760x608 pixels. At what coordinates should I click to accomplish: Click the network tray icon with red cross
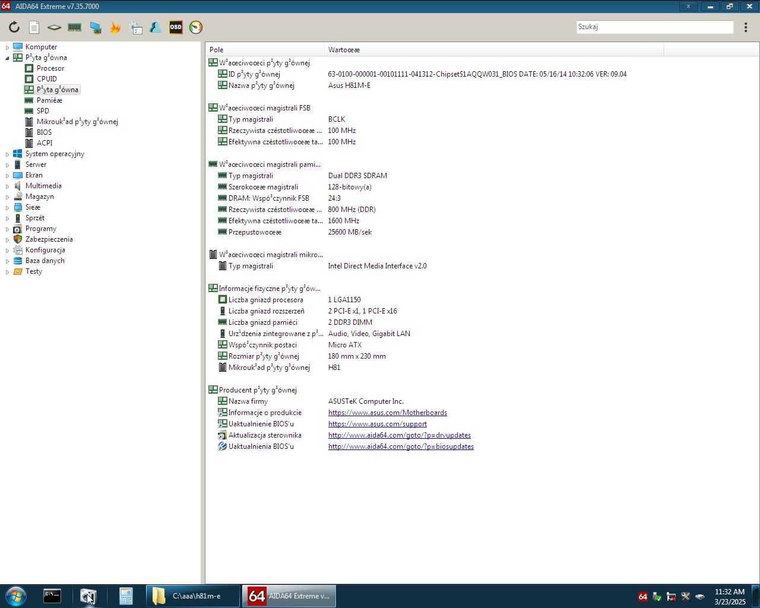[671, 597]
